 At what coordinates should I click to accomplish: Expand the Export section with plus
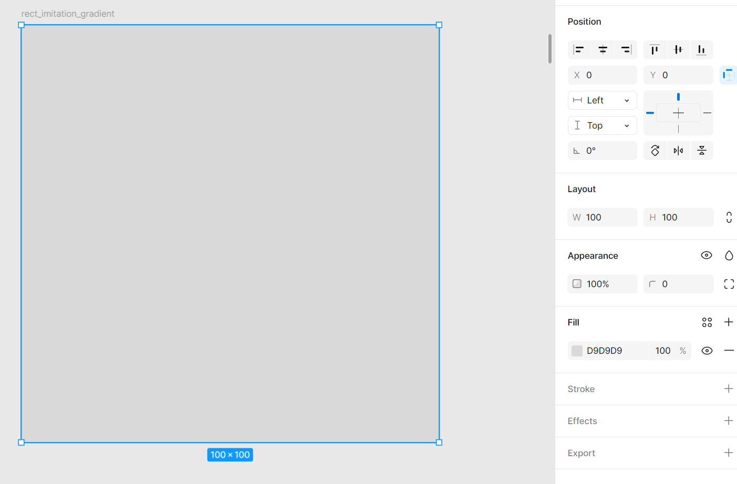point(729,453)
